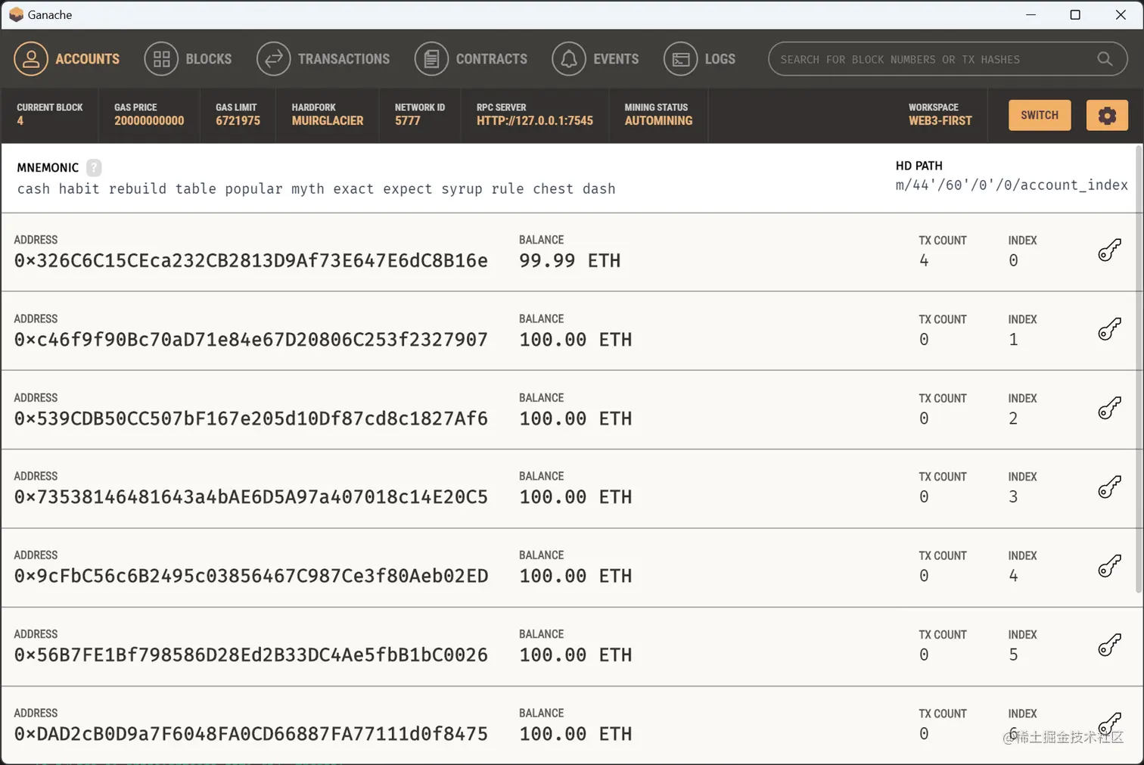This screenshot has width=1144, height=765.
Task: Open Ganache settings gear
Action: pyautogui.click(x=1108, y=115)
